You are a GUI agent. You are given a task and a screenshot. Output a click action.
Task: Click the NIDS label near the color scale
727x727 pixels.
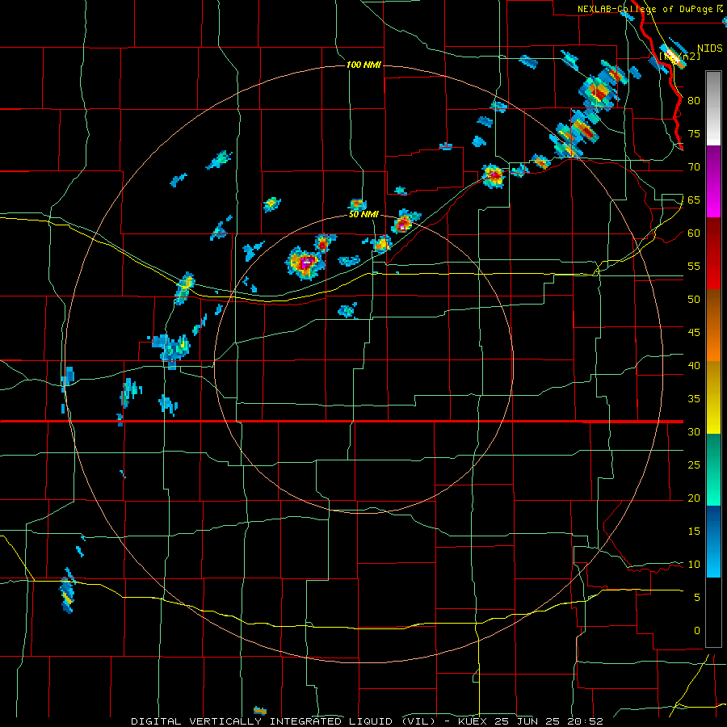tap(710, 48)
